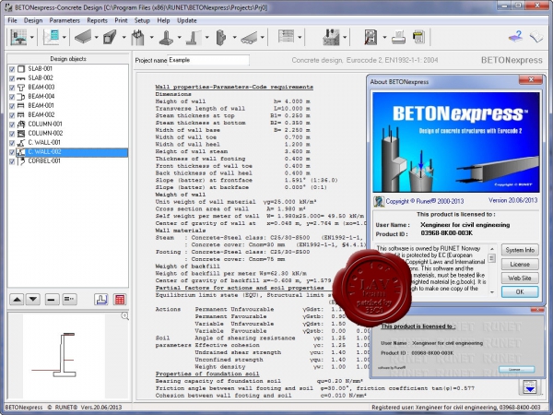Screen dimensions: 553x415
Task: Open the Update menu
Action: (x=186, y=20)
